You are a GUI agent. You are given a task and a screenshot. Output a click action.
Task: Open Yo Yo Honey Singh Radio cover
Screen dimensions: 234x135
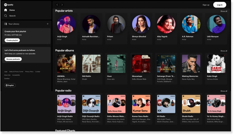(216, 104)
